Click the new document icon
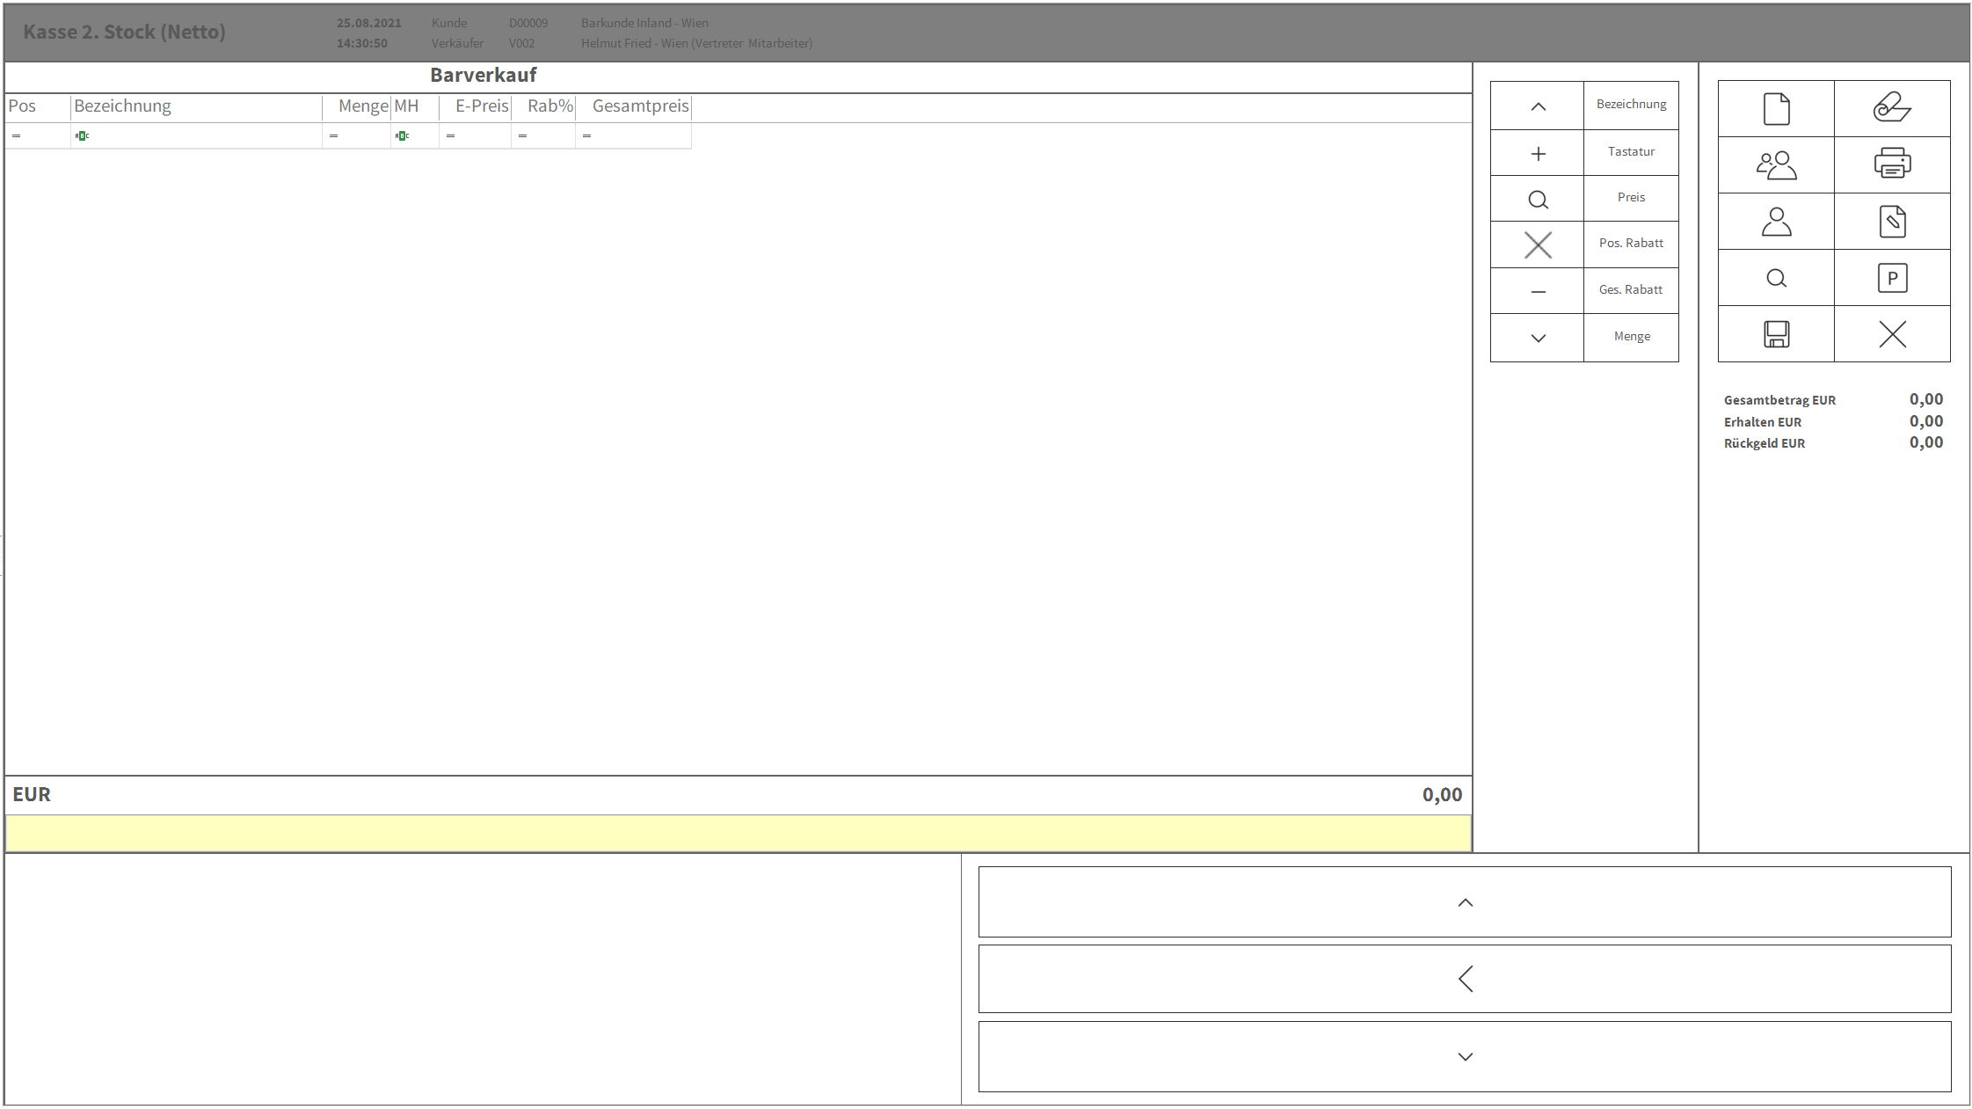The width and height of the screenshot is (1972, 1109). pyautogui.click(x=1776, y=109)
